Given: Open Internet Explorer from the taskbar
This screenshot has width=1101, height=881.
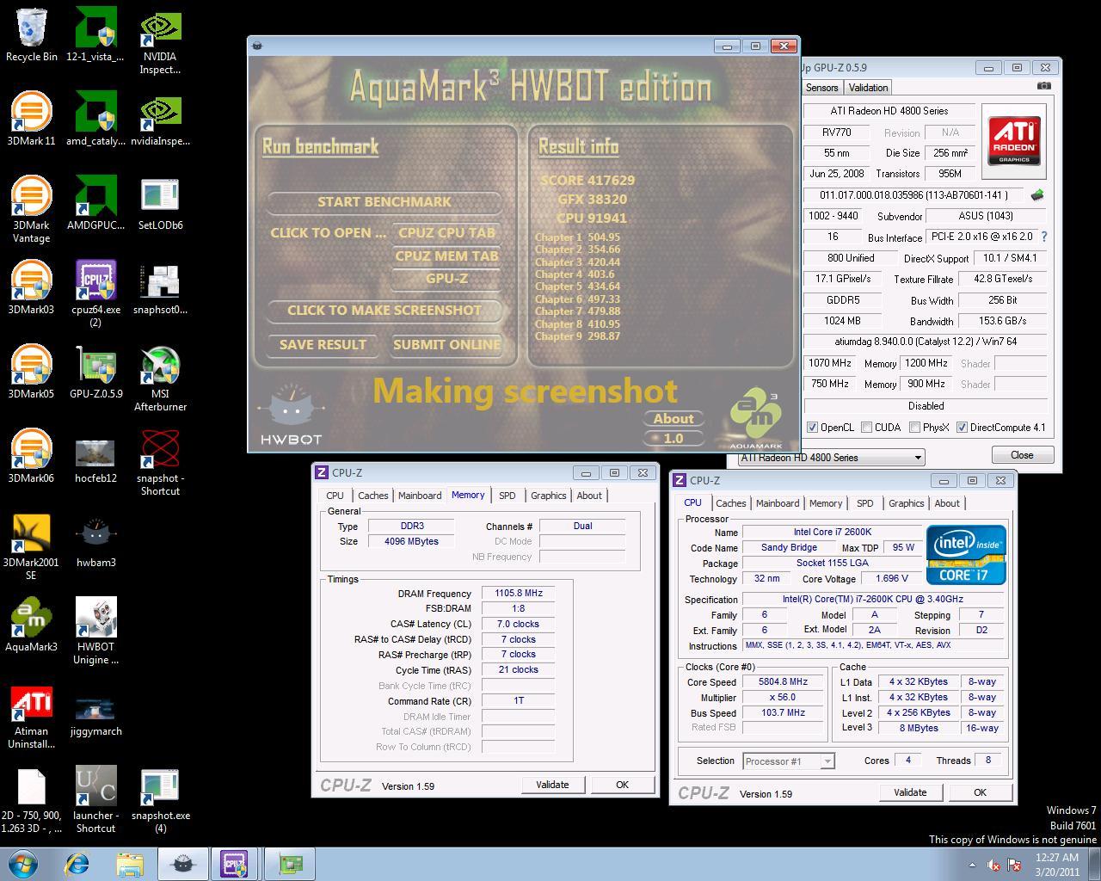Looking at the screenshot, I should tap(78, 864).
